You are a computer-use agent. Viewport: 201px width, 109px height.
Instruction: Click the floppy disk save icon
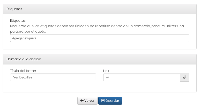click(103, 100)
